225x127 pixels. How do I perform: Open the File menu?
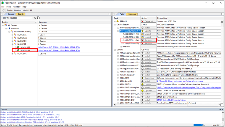coord(3,7)
